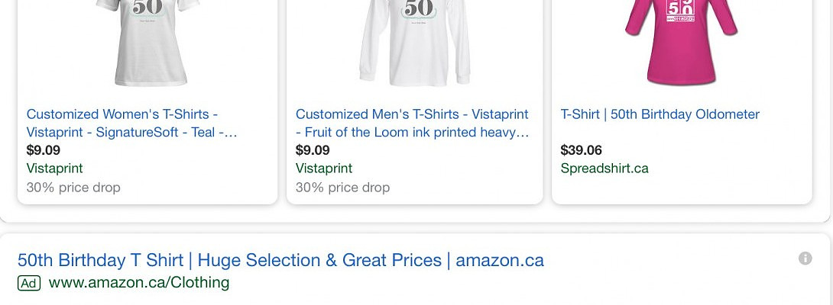Image resolution: width=833 pixels, height=305 pixels.
Task: Visit the www.amazon.ca/Clothing URL
Action: tap(138, 283)
